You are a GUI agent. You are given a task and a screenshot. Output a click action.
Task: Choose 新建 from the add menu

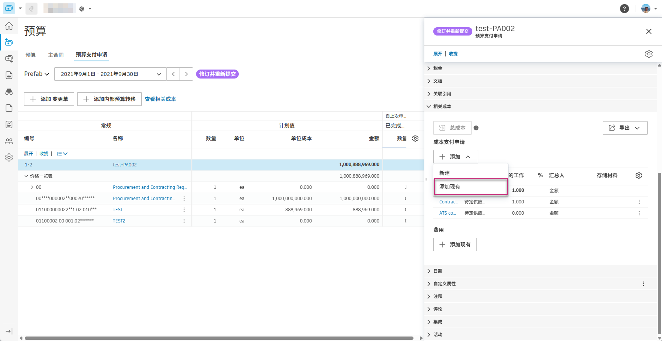[x=471, y=173]
